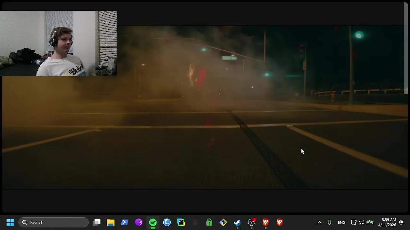Open the do-not-disturb notification bell
Screen dimensions: 410x230
(401, 222)
